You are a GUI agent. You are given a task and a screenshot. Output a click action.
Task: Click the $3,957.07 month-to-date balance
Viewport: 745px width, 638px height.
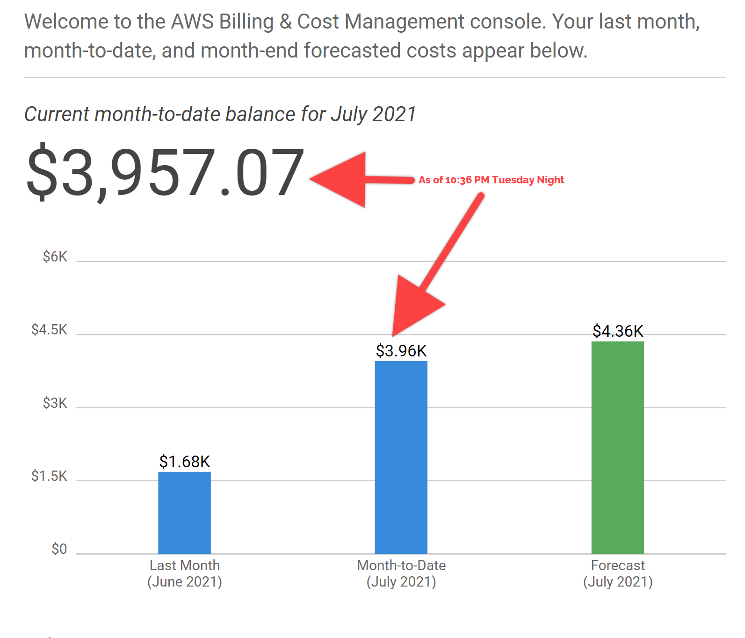165,172
